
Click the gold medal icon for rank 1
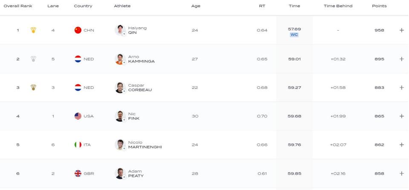pyautogui.click(x=33, y=30)
